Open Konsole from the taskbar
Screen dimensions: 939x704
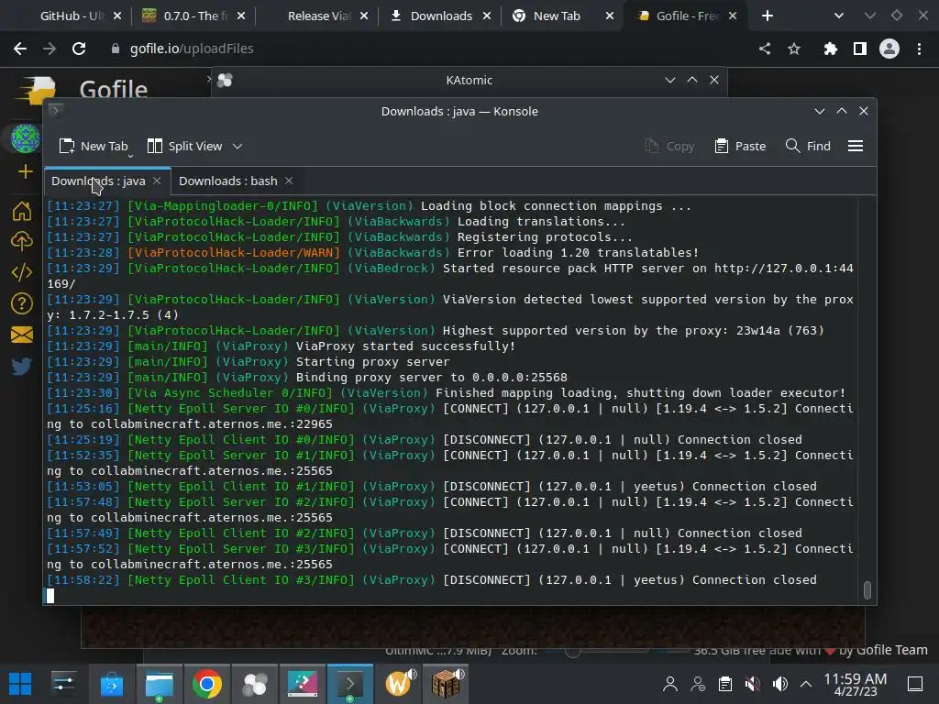pos(350,684)
